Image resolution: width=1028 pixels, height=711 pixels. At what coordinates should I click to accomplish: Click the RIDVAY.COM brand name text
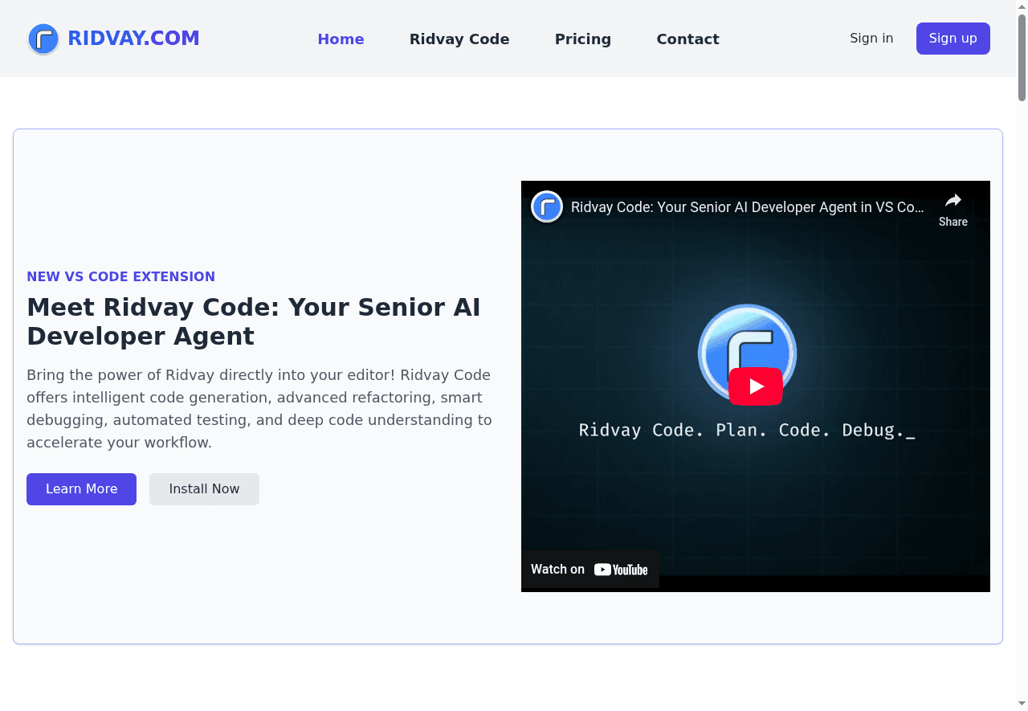point(133,39)
